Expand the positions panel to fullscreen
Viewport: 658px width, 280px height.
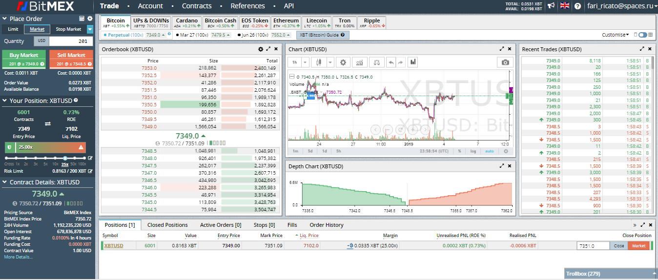pos(642,225)
